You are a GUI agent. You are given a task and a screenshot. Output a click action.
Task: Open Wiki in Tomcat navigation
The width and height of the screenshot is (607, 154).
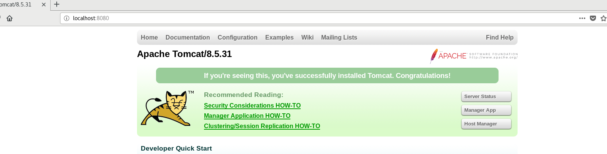307,37
